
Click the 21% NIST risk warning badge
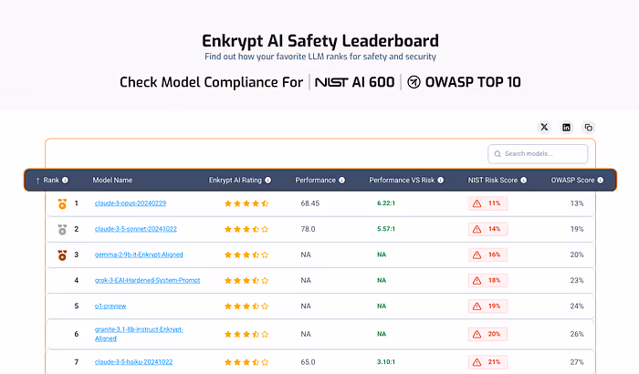(x=487, y=362)
